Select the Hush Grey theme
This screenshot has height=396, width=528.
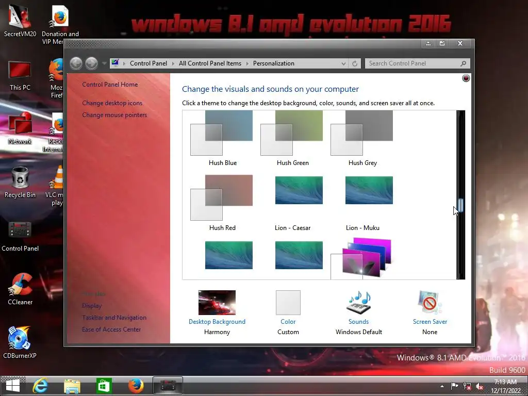tap(362, 138)
